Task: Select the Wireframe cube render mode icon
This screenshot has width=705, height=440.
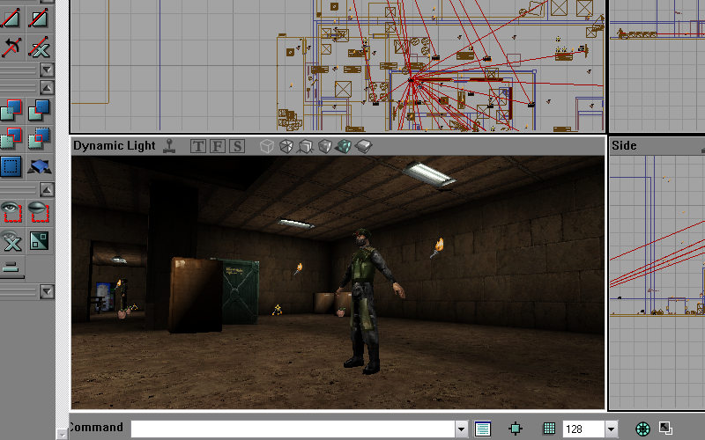Action: coord(286,146)
